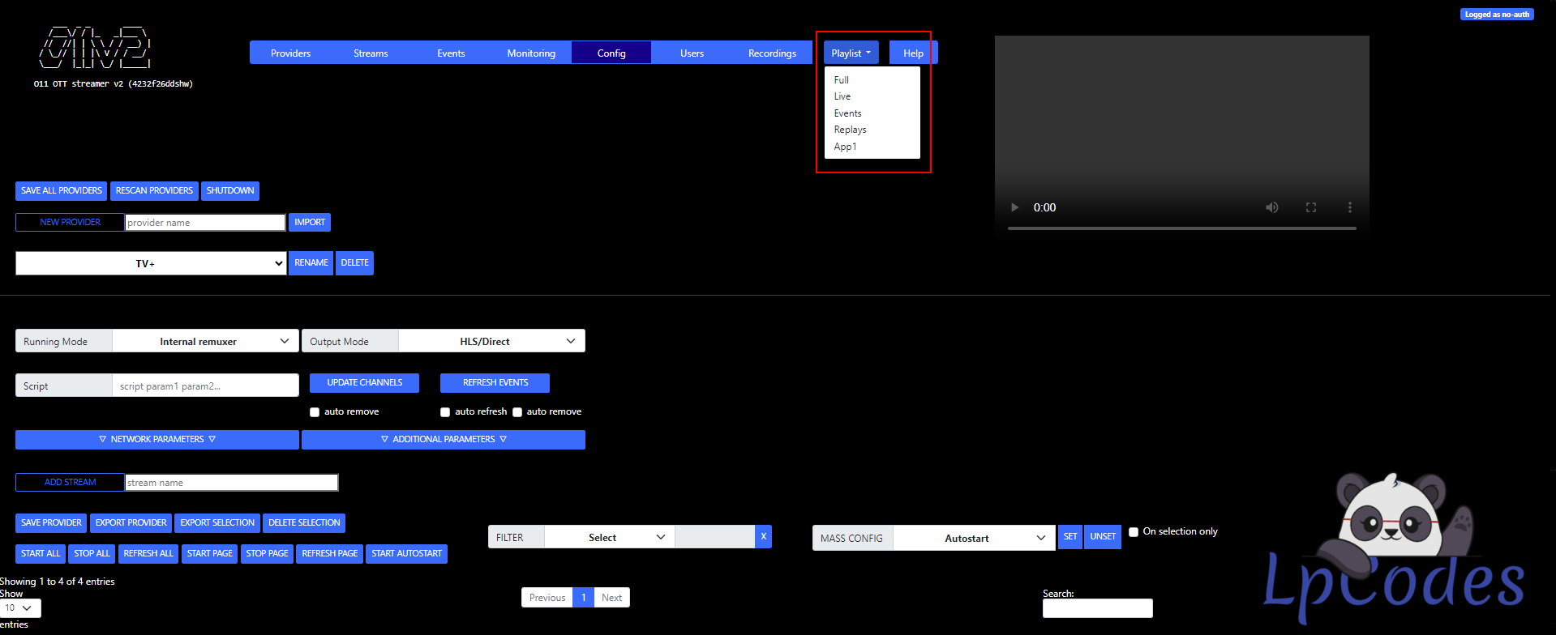Open the Running Mode dropdown
Image resolution: width=1556 pixels, height=635 pixels.
[205, 341]
